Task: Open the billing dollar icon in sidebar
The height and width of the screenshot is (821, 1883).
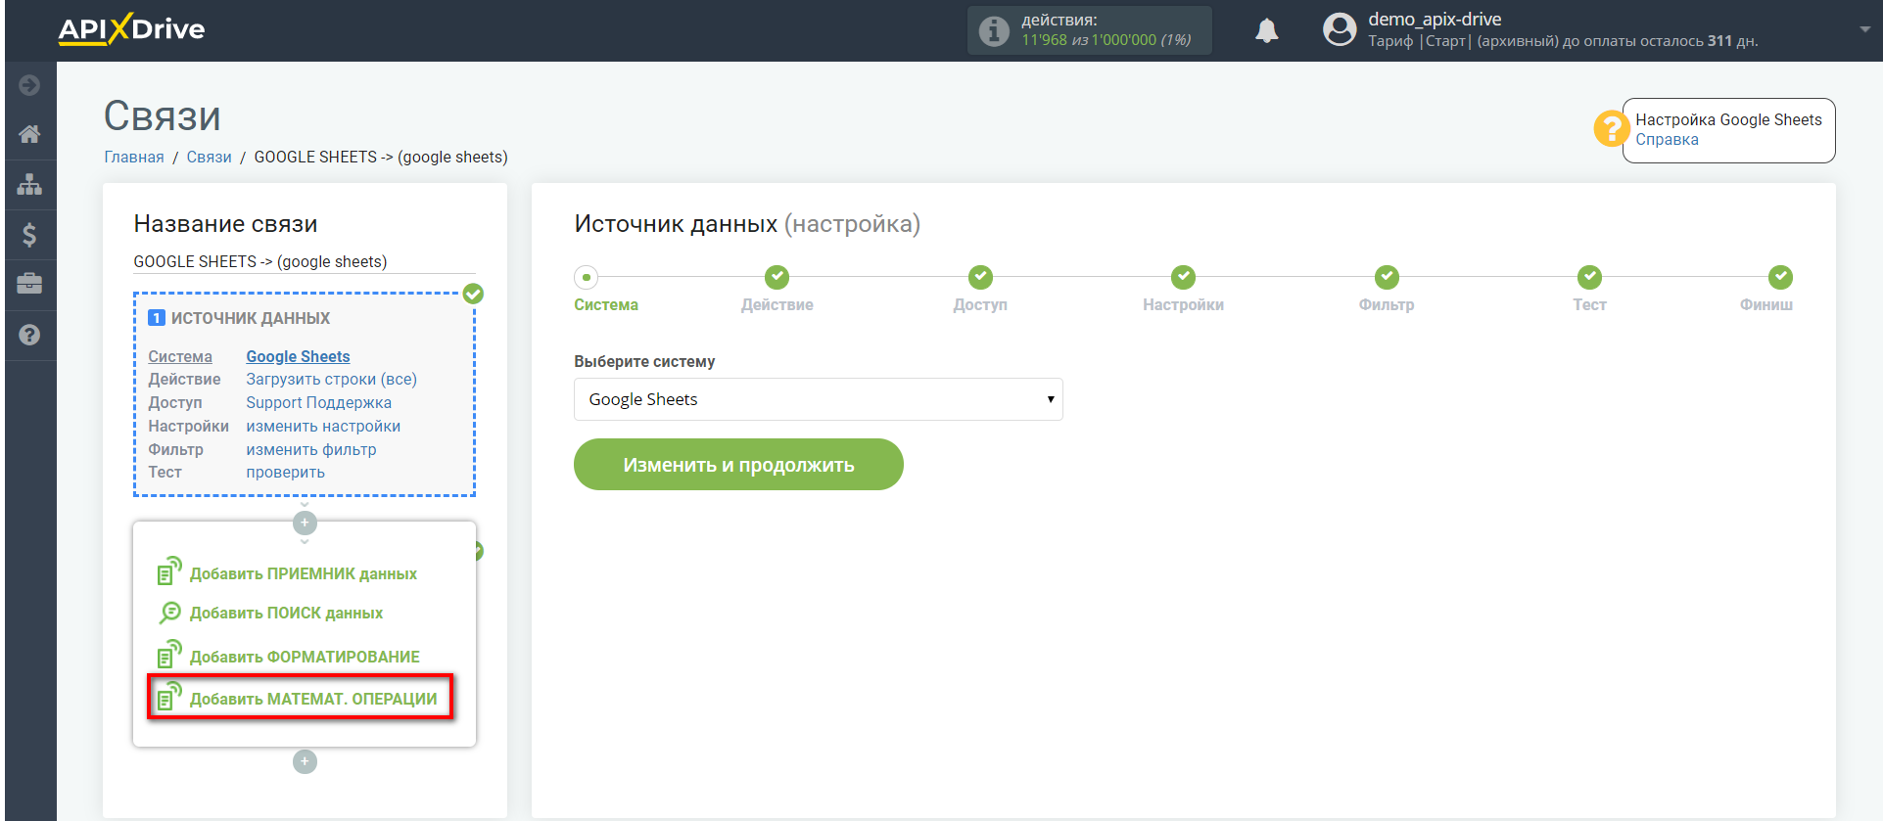Action: tap(29, 235)
